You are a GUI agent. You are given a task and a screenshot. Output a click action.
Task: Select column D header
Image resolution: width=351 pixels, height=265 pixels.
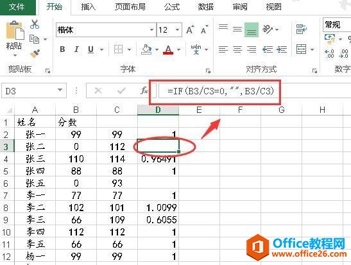click(x=158, y=110)
